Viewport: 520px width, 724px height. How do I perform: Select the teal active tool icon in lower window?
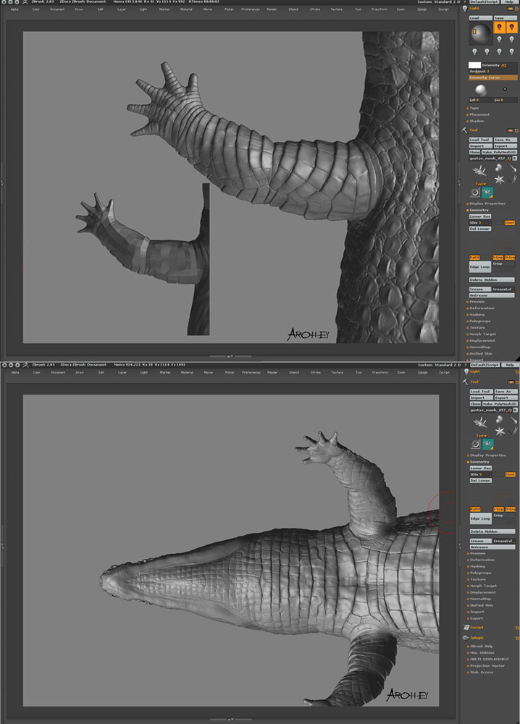point(487,445)
